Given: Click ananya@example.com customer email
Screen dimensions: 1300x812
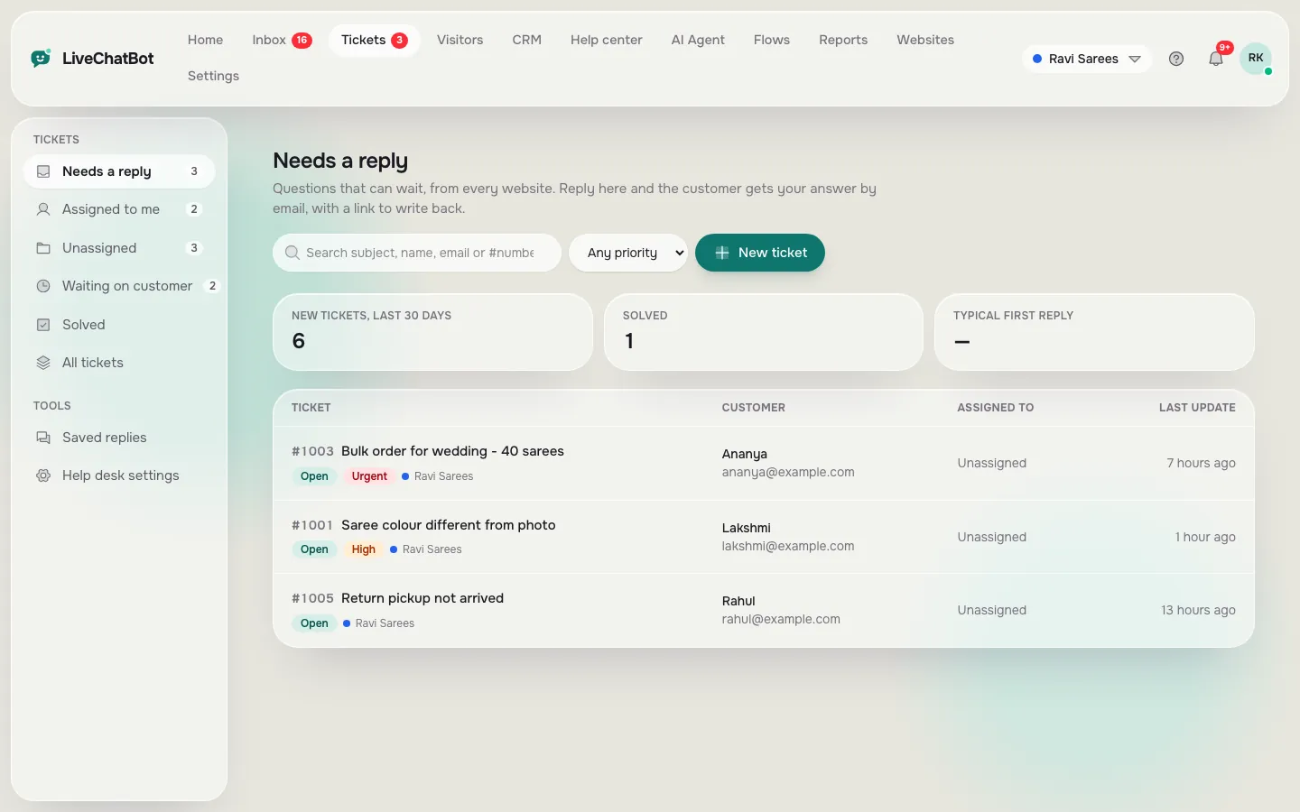Looking at the screenshot, I should tap(788, 472).
